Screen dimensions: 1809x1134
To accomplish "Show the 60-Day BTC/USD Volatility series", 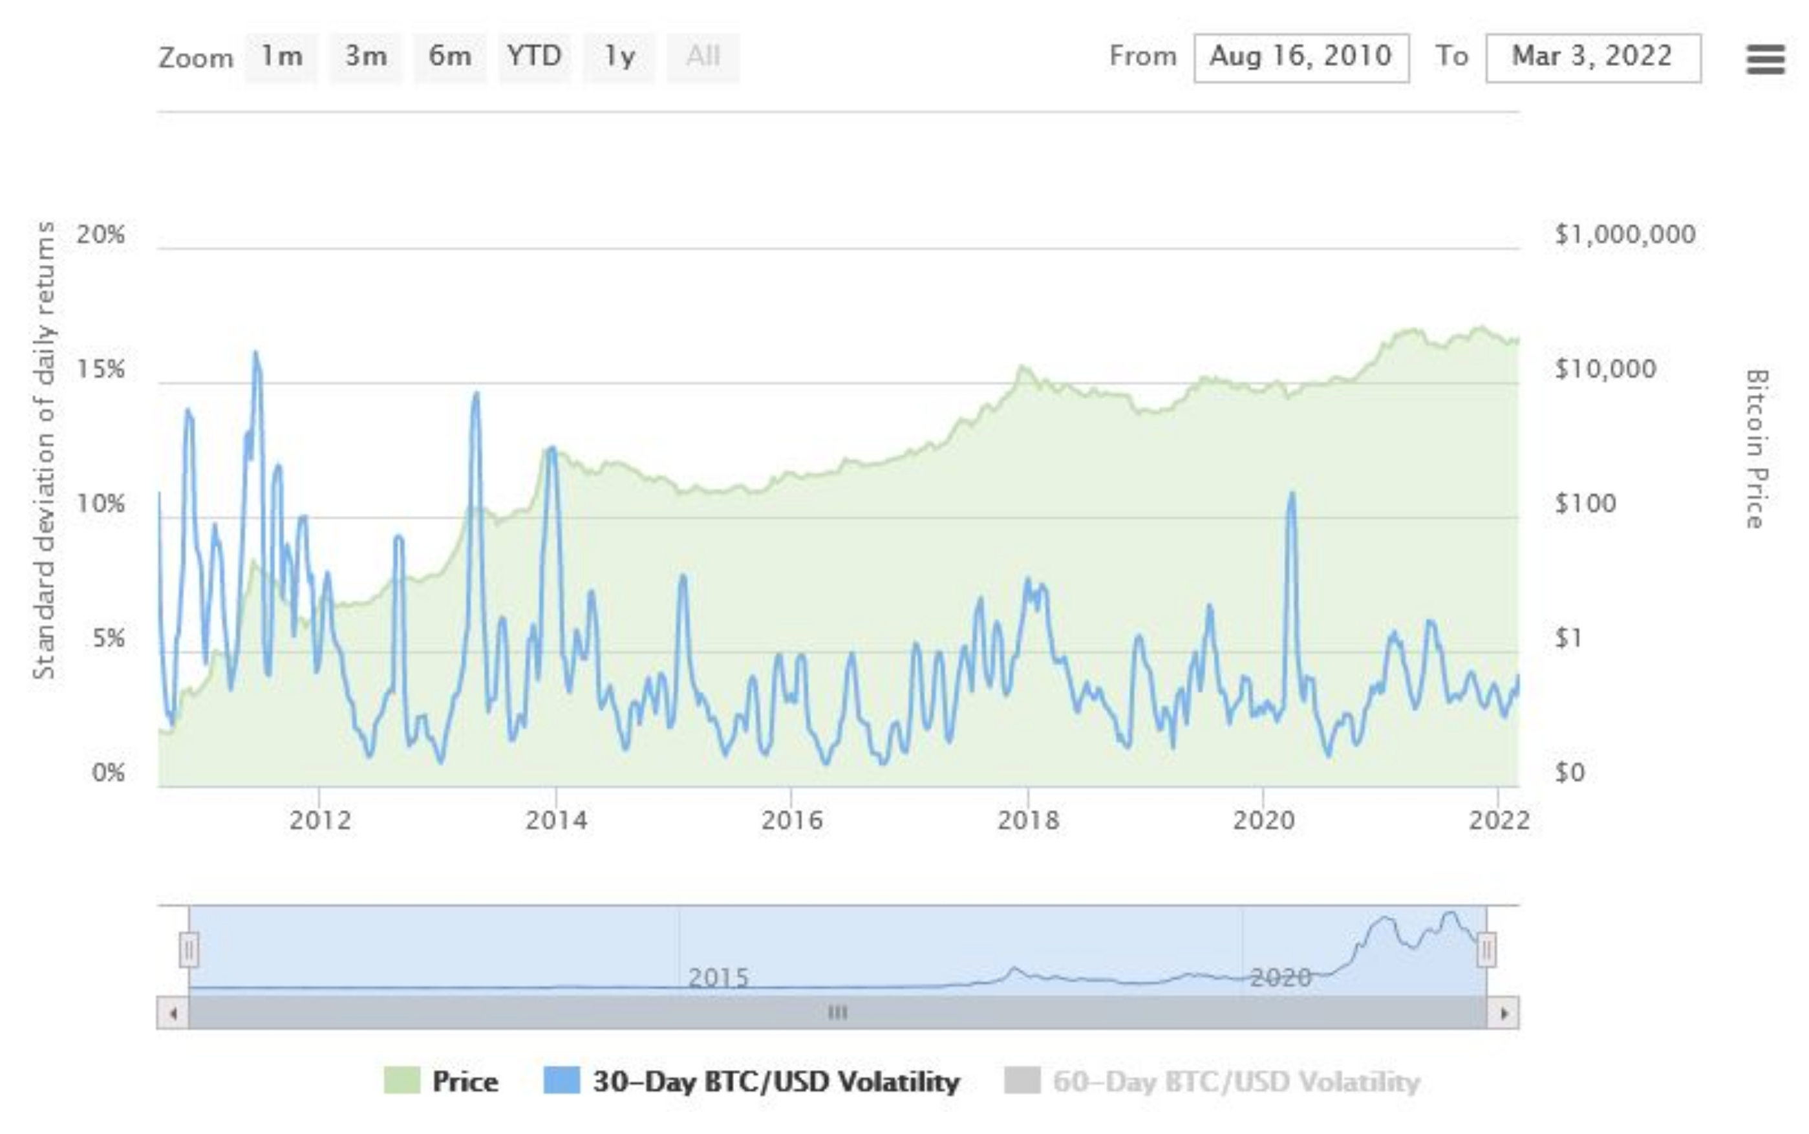I will point(1236,1082).
